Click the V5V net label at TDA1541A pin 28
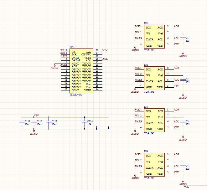 pos(105,50)
